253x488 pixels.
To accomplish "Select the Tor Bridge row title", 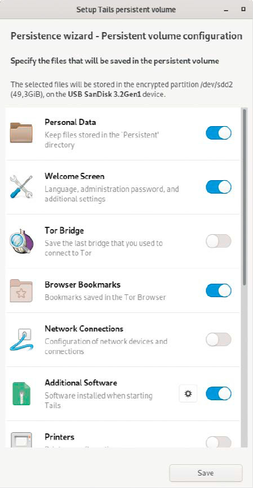I will (x=64, y=231).
